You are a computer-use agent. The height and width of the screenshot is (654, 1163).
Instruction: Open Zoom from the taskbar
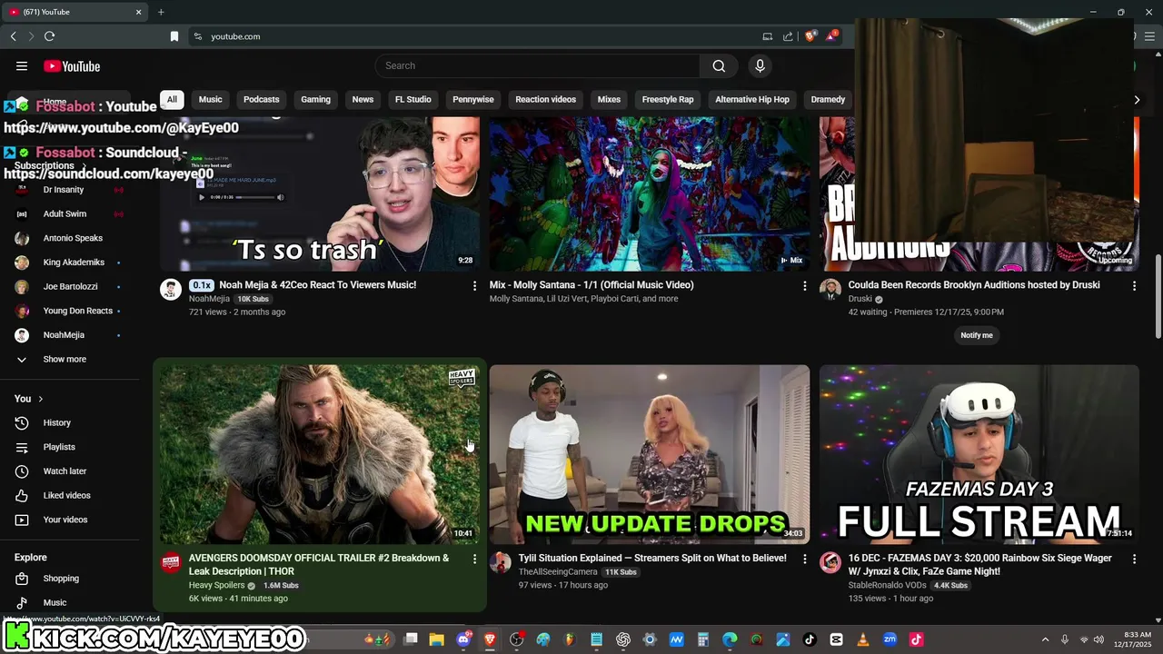click(890, 639)
